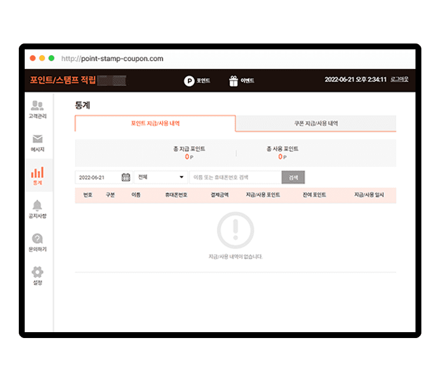Click the 지급/사용 포인트 column header
The image size is (439, 388).
point(263,195)
